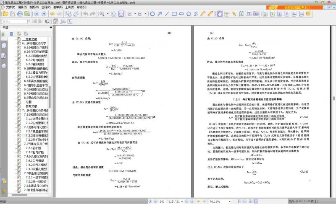Click the yellow Previous View arrow
The height and width of the screenshot is (204, 336).
click(52, 14)
